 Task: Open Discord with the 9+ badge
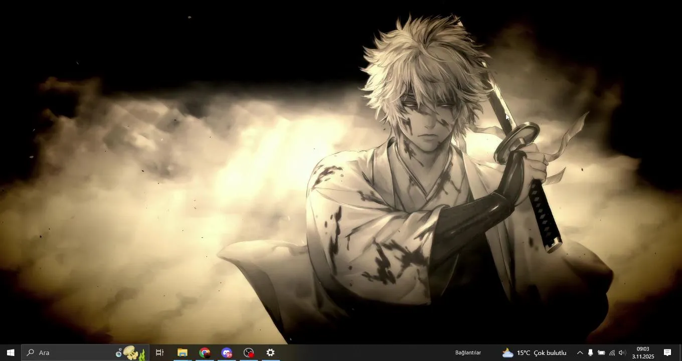pos(227,352)
